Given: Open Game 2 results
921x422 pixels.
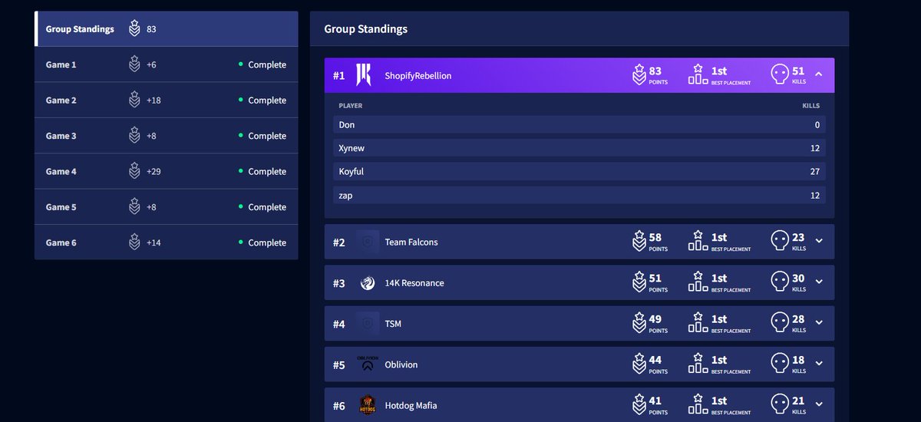Looking at the screenshot, I should [x=167, y=100].
